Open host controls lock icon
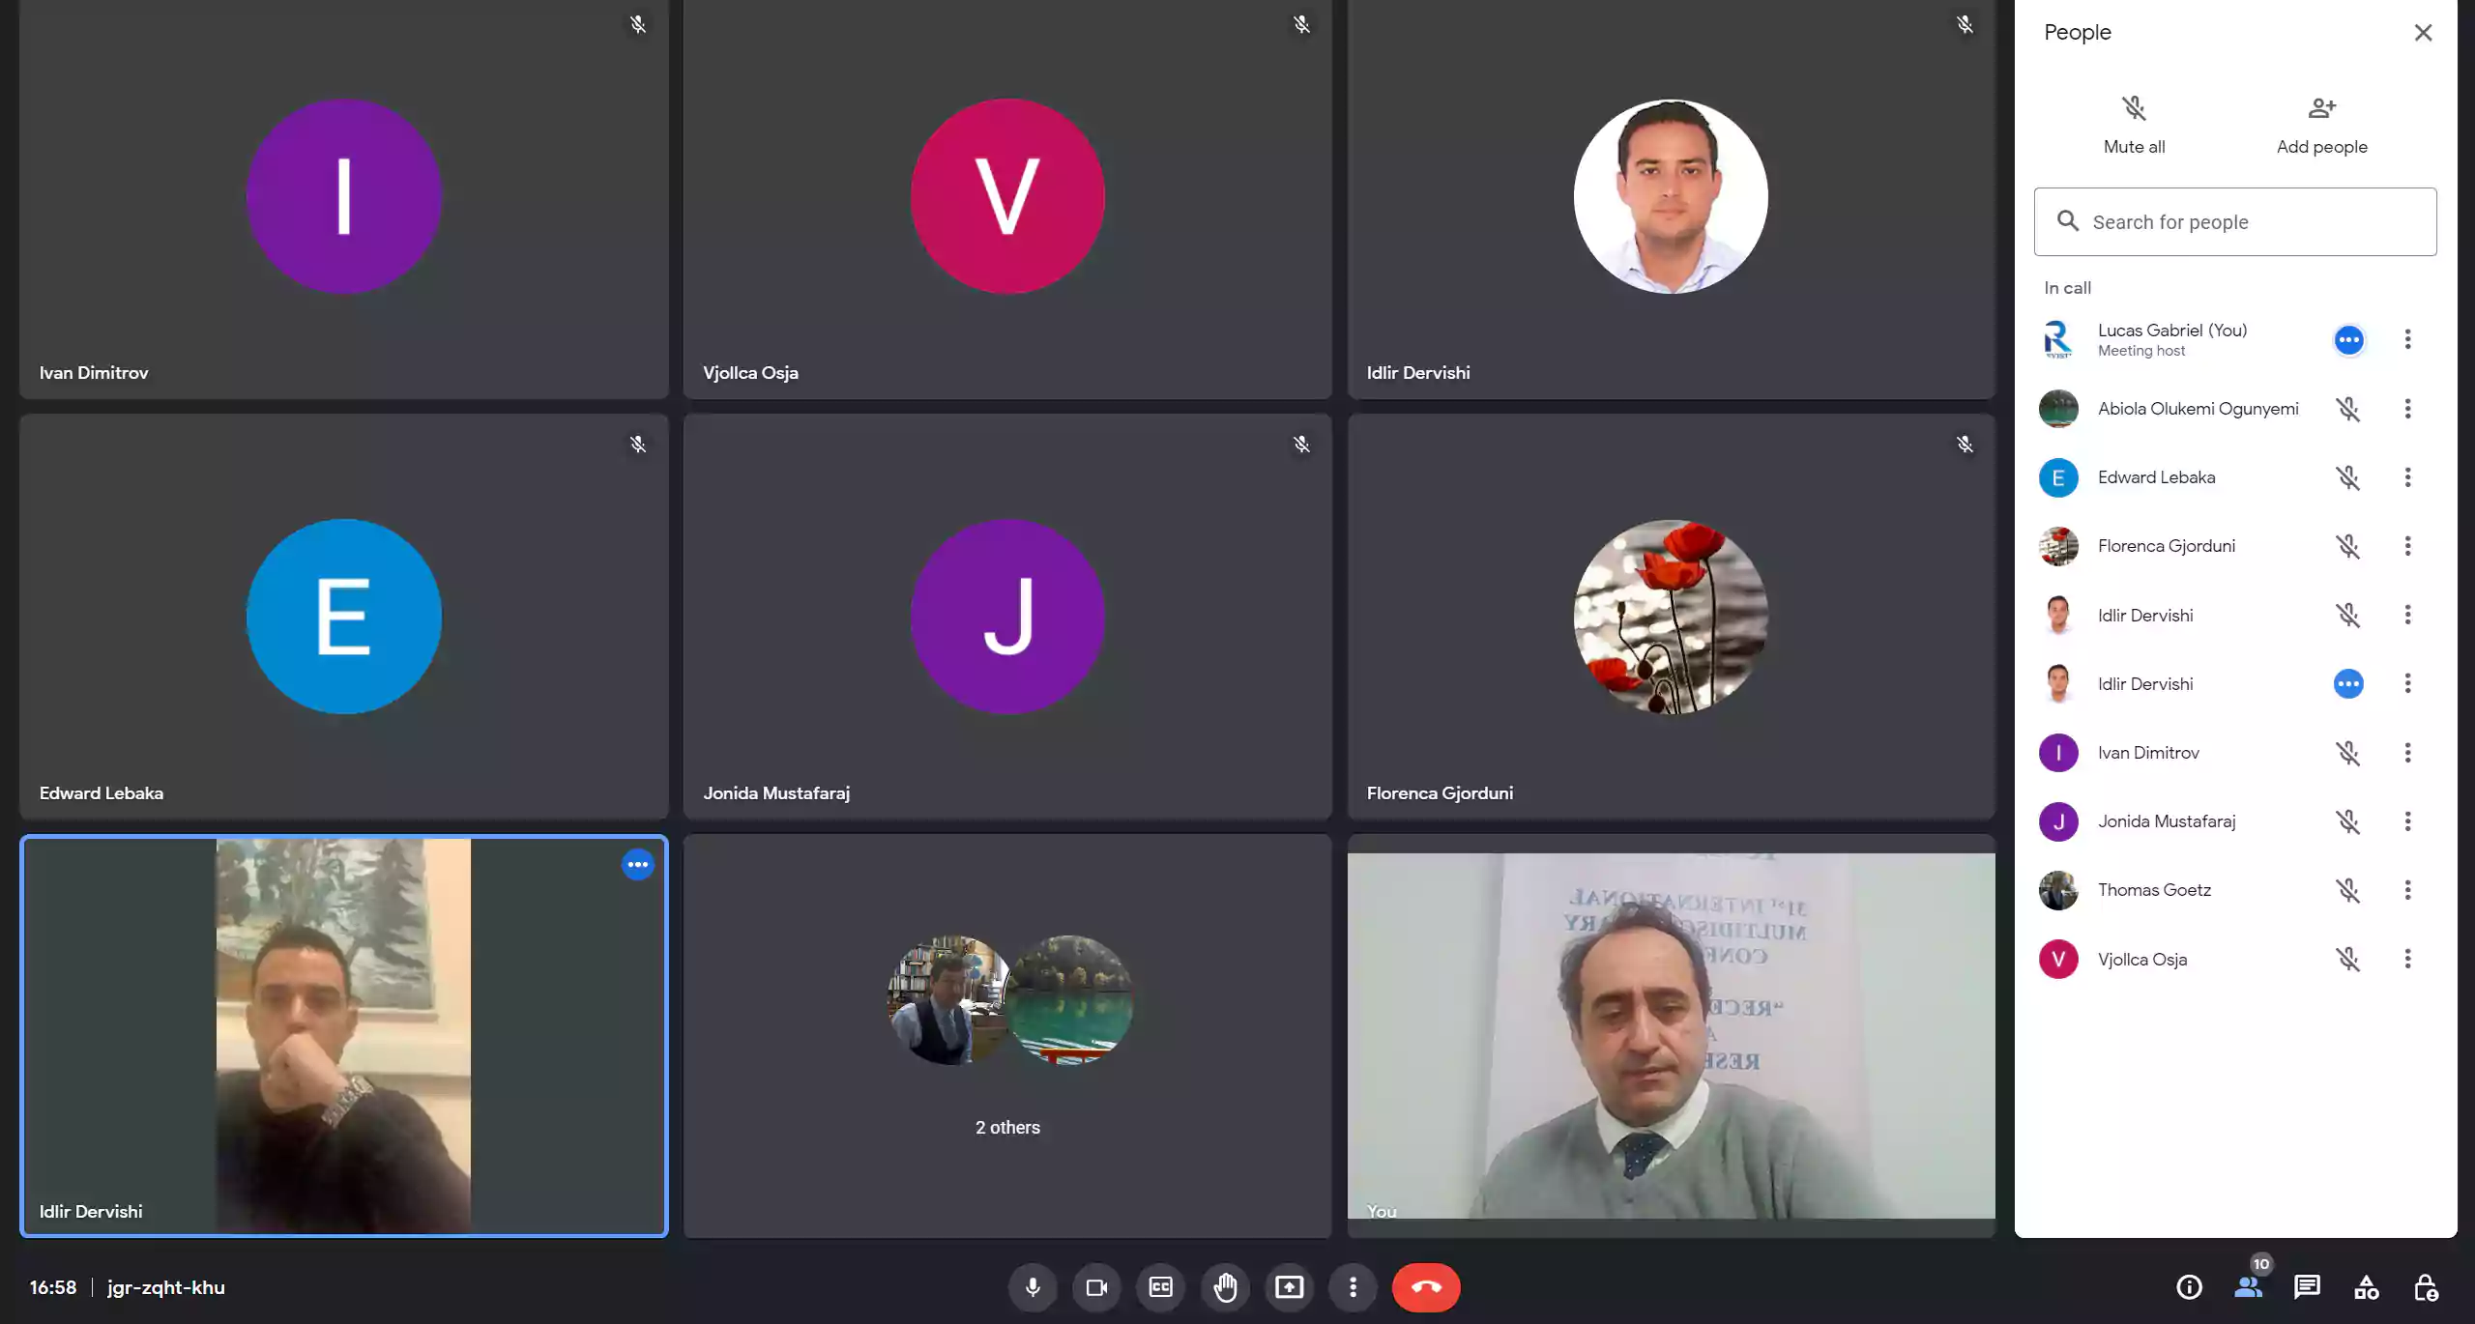This screenshot has height=1324, width=2475. pyautogui.click(x=2425, y=1287)
